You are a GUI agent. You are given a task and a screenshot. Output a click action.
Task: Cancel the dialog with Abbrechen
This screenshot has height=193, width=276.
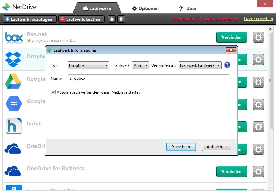coord(217,147)
